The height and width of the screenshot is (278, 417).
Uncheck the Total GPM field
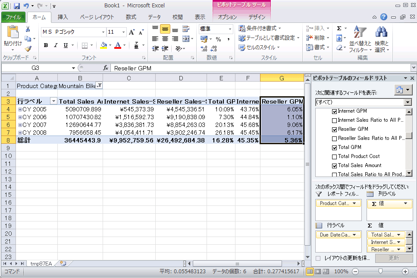pos(335,148)
